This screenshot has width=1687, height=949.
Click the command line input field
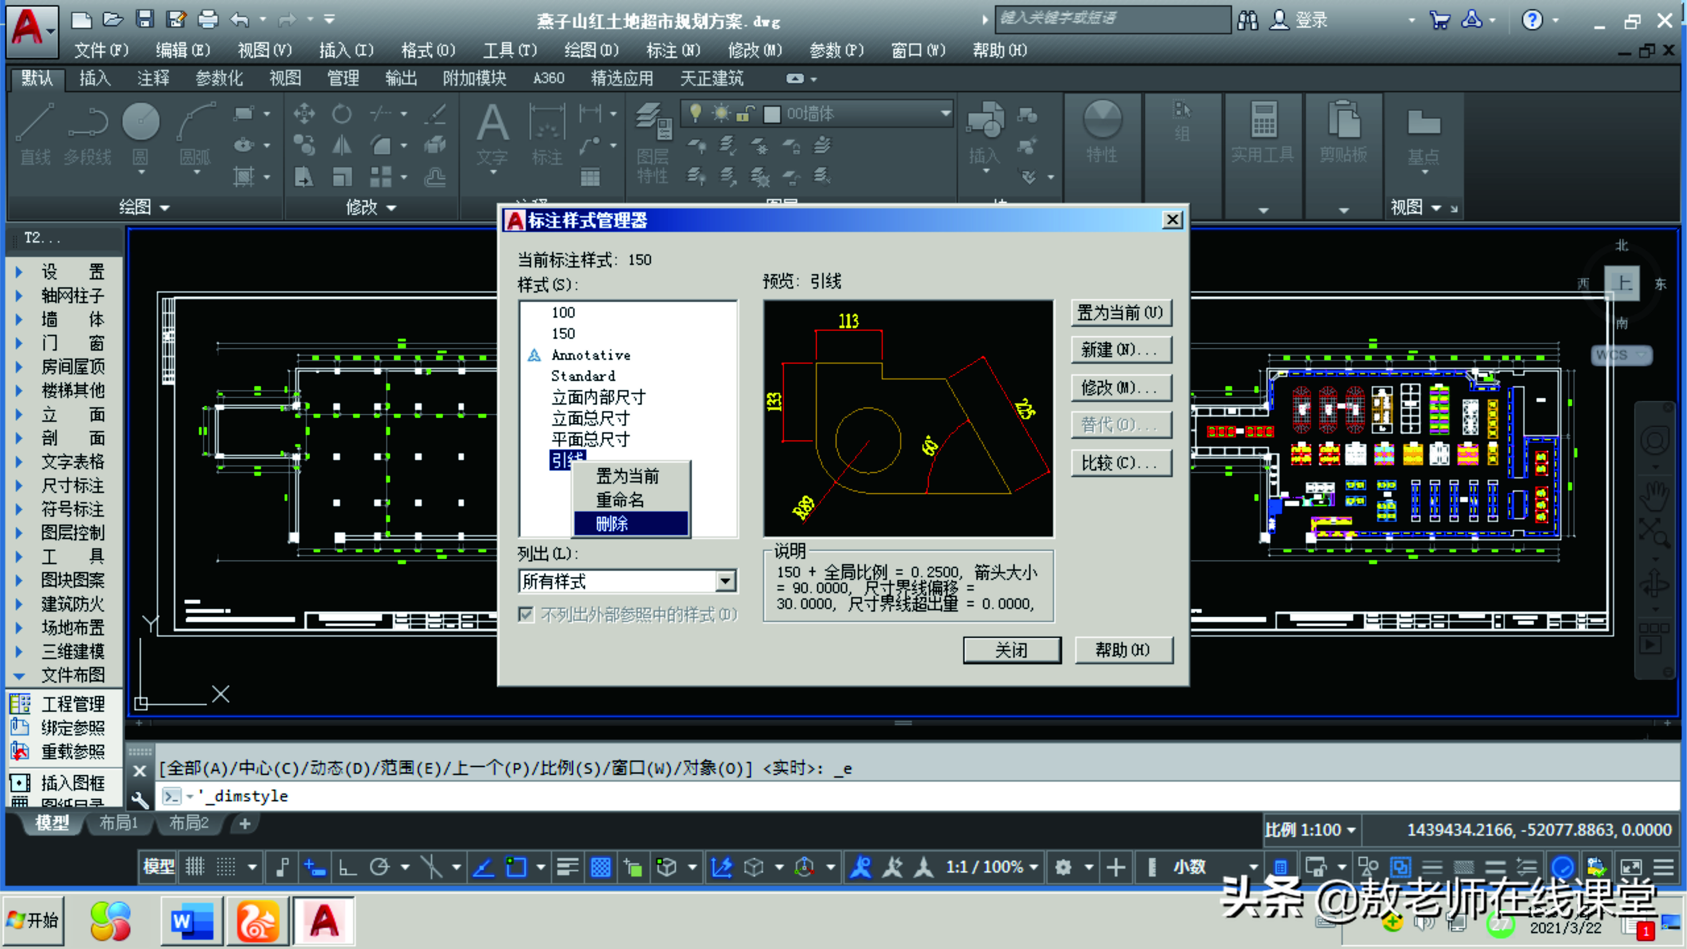[x=917, y=796]
